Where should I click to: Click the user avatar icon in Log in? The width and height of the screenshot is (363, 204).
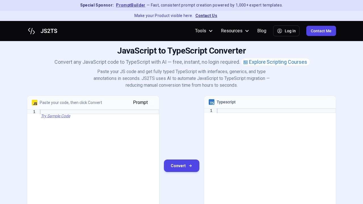click(x=280, y=31)
